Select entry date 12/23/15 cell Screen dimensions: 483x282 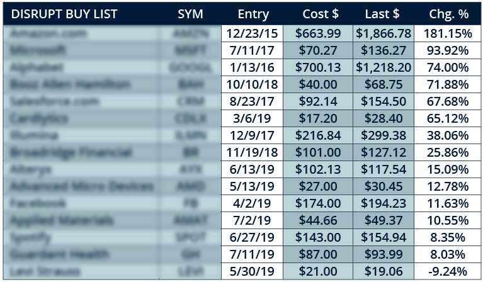point(252,33)
